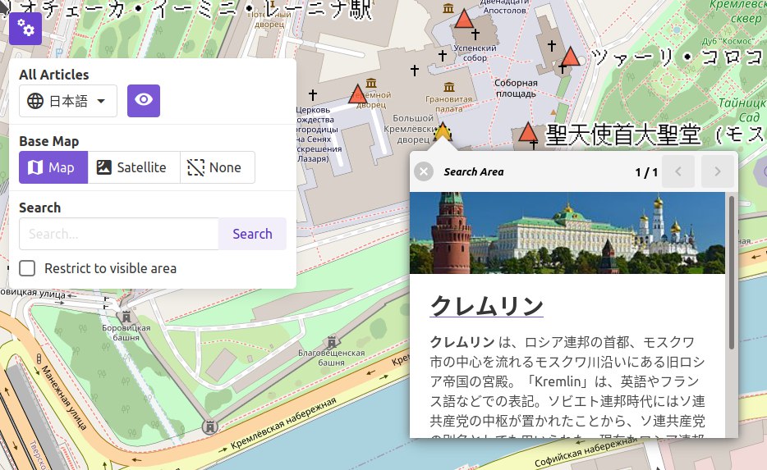The image size is (767, 470).
Task: Click the Кремлёвская набережная street label
Action: [x=283, y=423]
